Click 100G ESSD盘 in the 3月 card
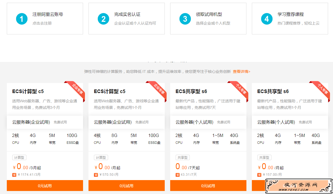 click(x=73, y=139)
